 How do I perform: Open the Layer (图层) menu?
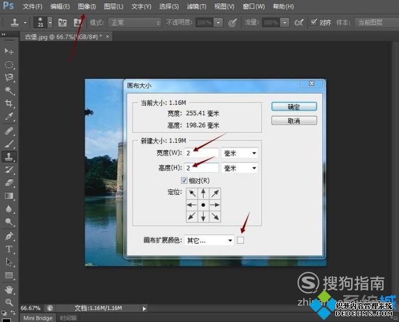point(113,6)
